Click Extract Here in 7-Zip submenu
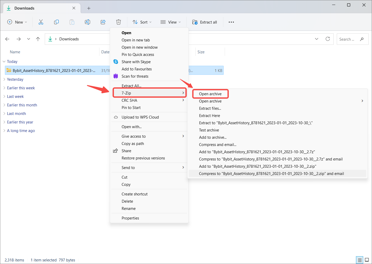 point(209,116)
